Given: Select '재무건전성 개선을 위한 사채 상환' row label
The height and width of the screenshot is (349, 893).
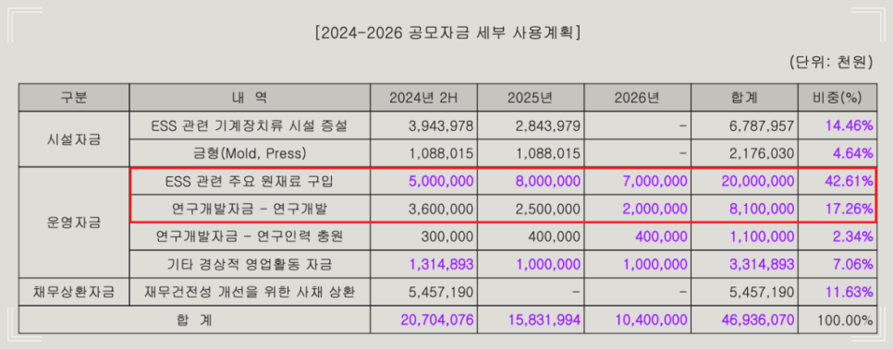Looking at the screenshot, I should pyautogui.click(x=250, y=293).
